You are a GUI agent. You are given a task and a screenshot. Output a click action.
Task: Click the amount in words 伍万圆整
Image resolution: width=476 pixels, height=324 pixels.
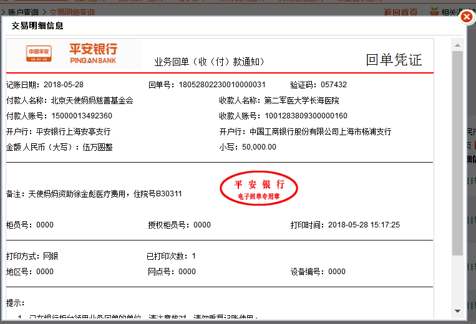tap(97, 147)
